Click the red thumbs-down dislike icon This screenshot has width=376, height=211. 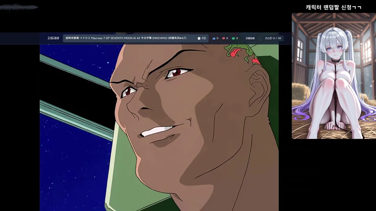224,38
